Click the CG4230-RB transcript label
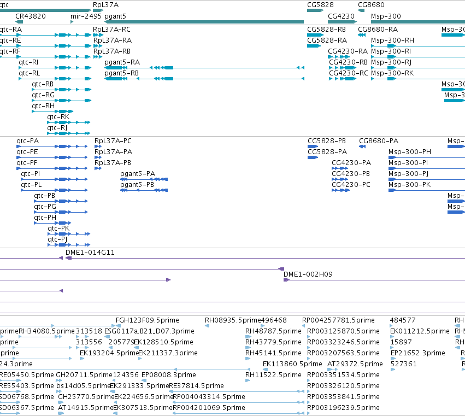The height and width of the screenshot is (416, 465). [349, 62]
